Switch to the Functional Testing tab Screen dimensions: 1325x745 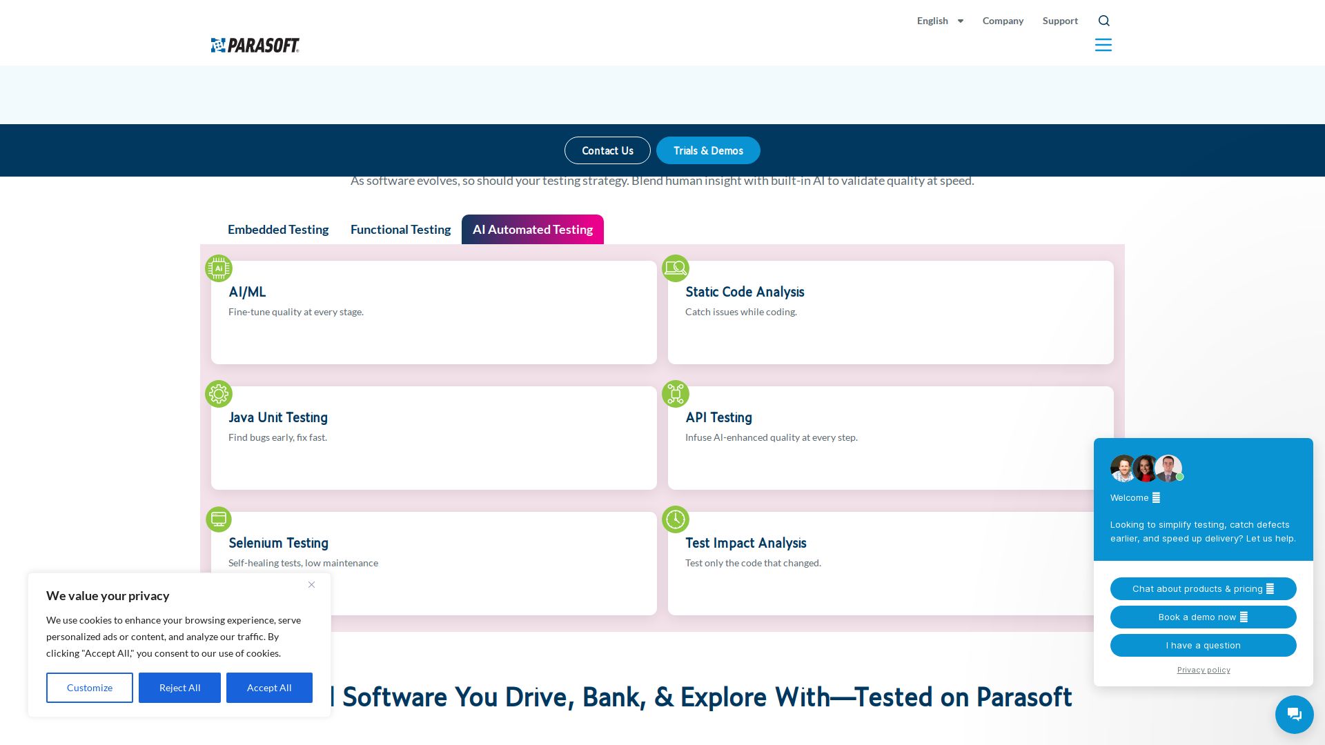click(x=400, y=230)
